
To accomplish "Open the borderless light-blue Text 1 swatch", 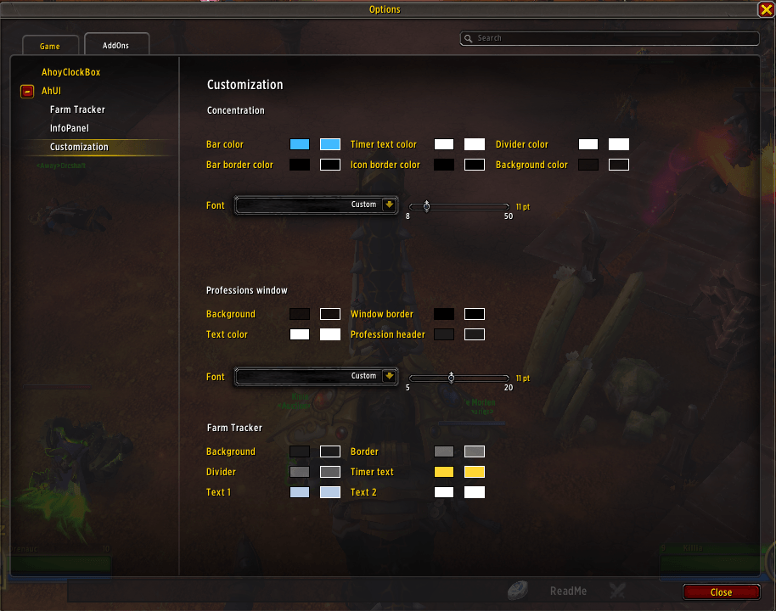I will [x=300, y=492].
